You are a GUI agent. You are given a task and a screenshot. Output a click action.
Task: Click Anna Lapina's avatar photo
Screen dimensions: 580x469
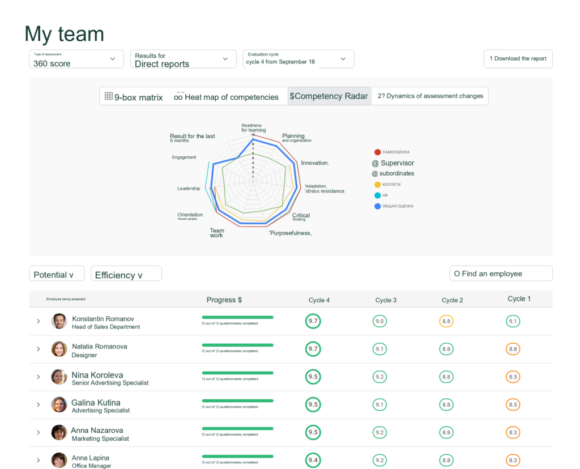point(59,460)
